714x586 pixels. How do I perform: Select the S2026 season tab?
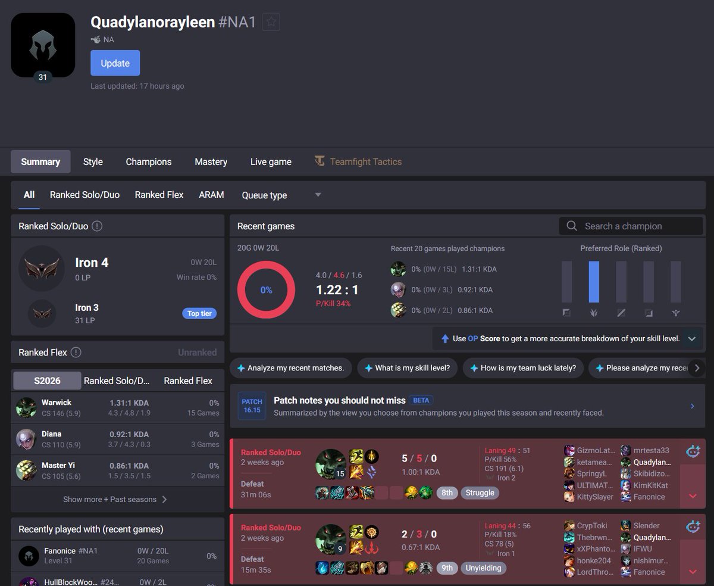point(47,381)
